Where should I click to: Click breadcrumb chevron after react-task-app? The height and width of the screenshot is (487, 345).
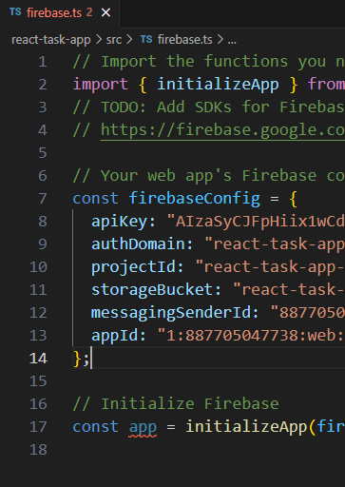tap(99, 40)
